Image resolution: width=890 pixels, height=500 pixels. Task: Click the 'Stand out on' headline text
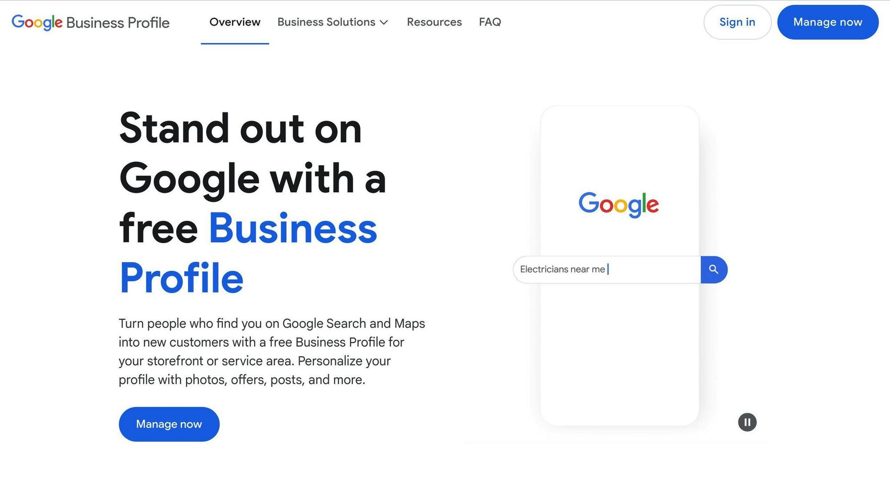[240, 128]
